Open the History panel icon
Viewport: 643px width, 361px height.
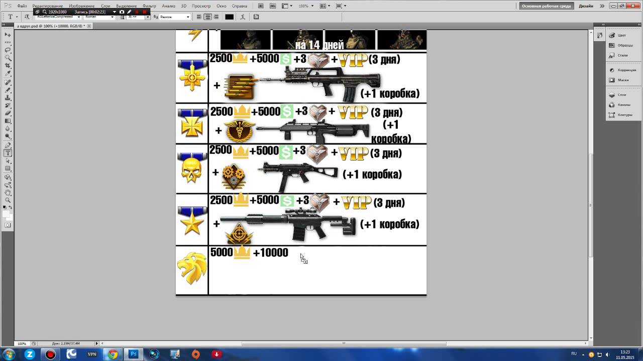click(599, 36)
